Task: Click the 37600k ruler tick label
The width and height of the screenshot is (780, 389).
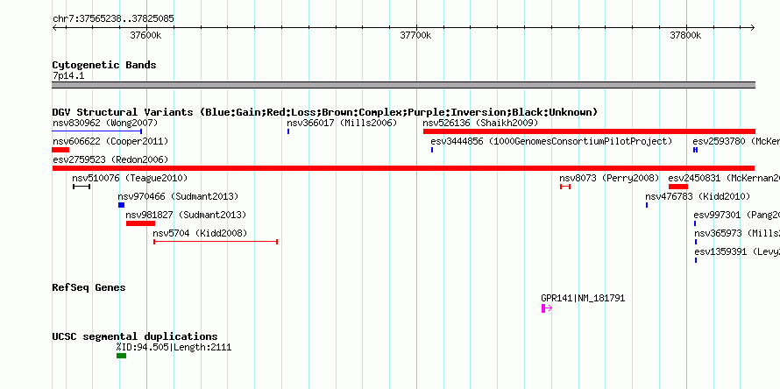Action: click(x=145, y=35)
